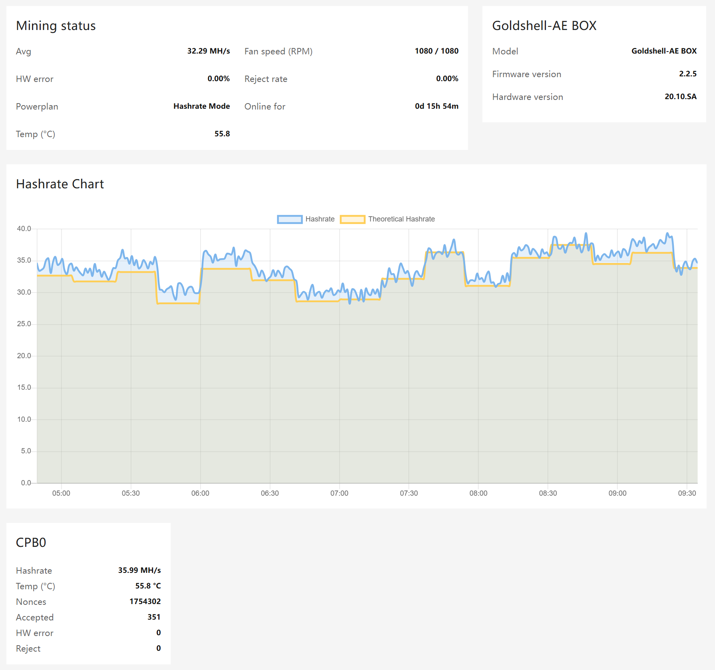Click the CPB0 'Reject' value 0

pos(159,648)
